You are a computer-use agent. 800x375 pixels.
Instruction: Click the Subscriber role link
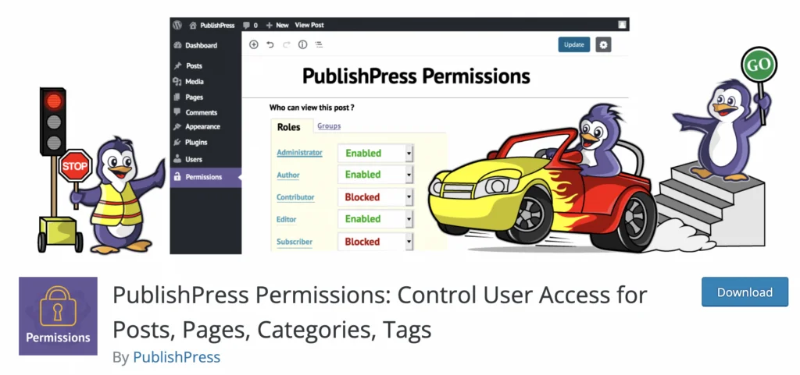(295, 242)
